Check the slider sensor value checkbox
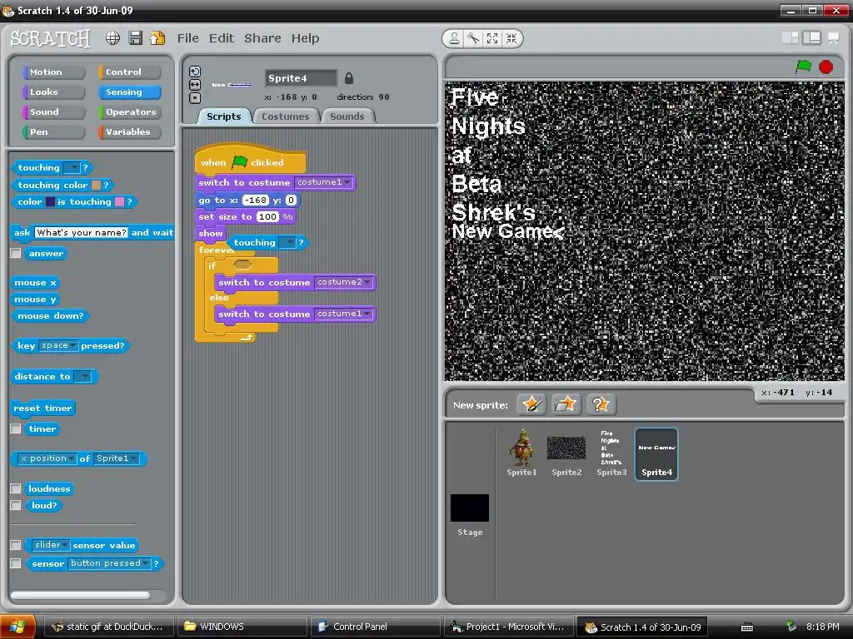 click(x=16, y=545)
